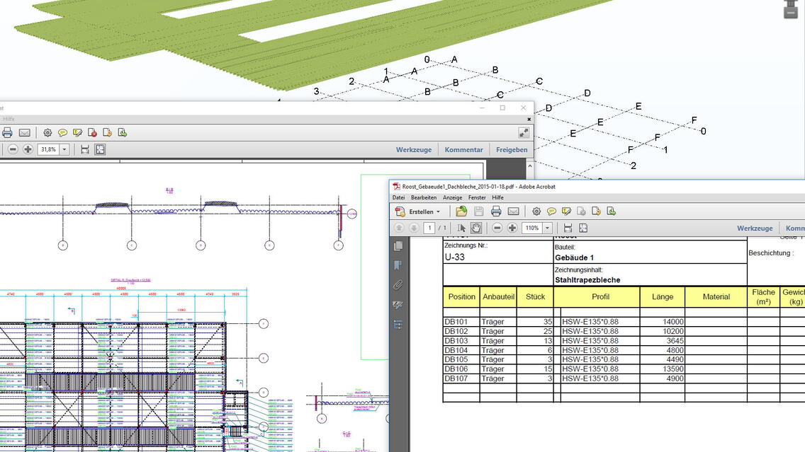Click the length value 13590
Image resolution: width=805 pixels, height=452 pixels.
click(x=672, y=369)
